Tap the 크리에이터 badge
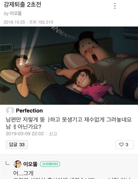 [x=50, y=164]
